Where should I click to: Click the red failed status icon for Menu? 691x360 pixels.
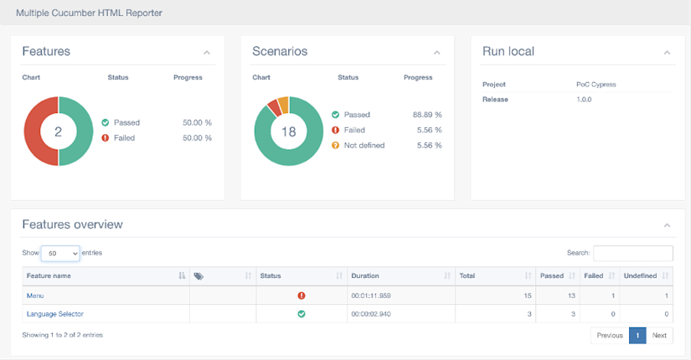[302, 296]
